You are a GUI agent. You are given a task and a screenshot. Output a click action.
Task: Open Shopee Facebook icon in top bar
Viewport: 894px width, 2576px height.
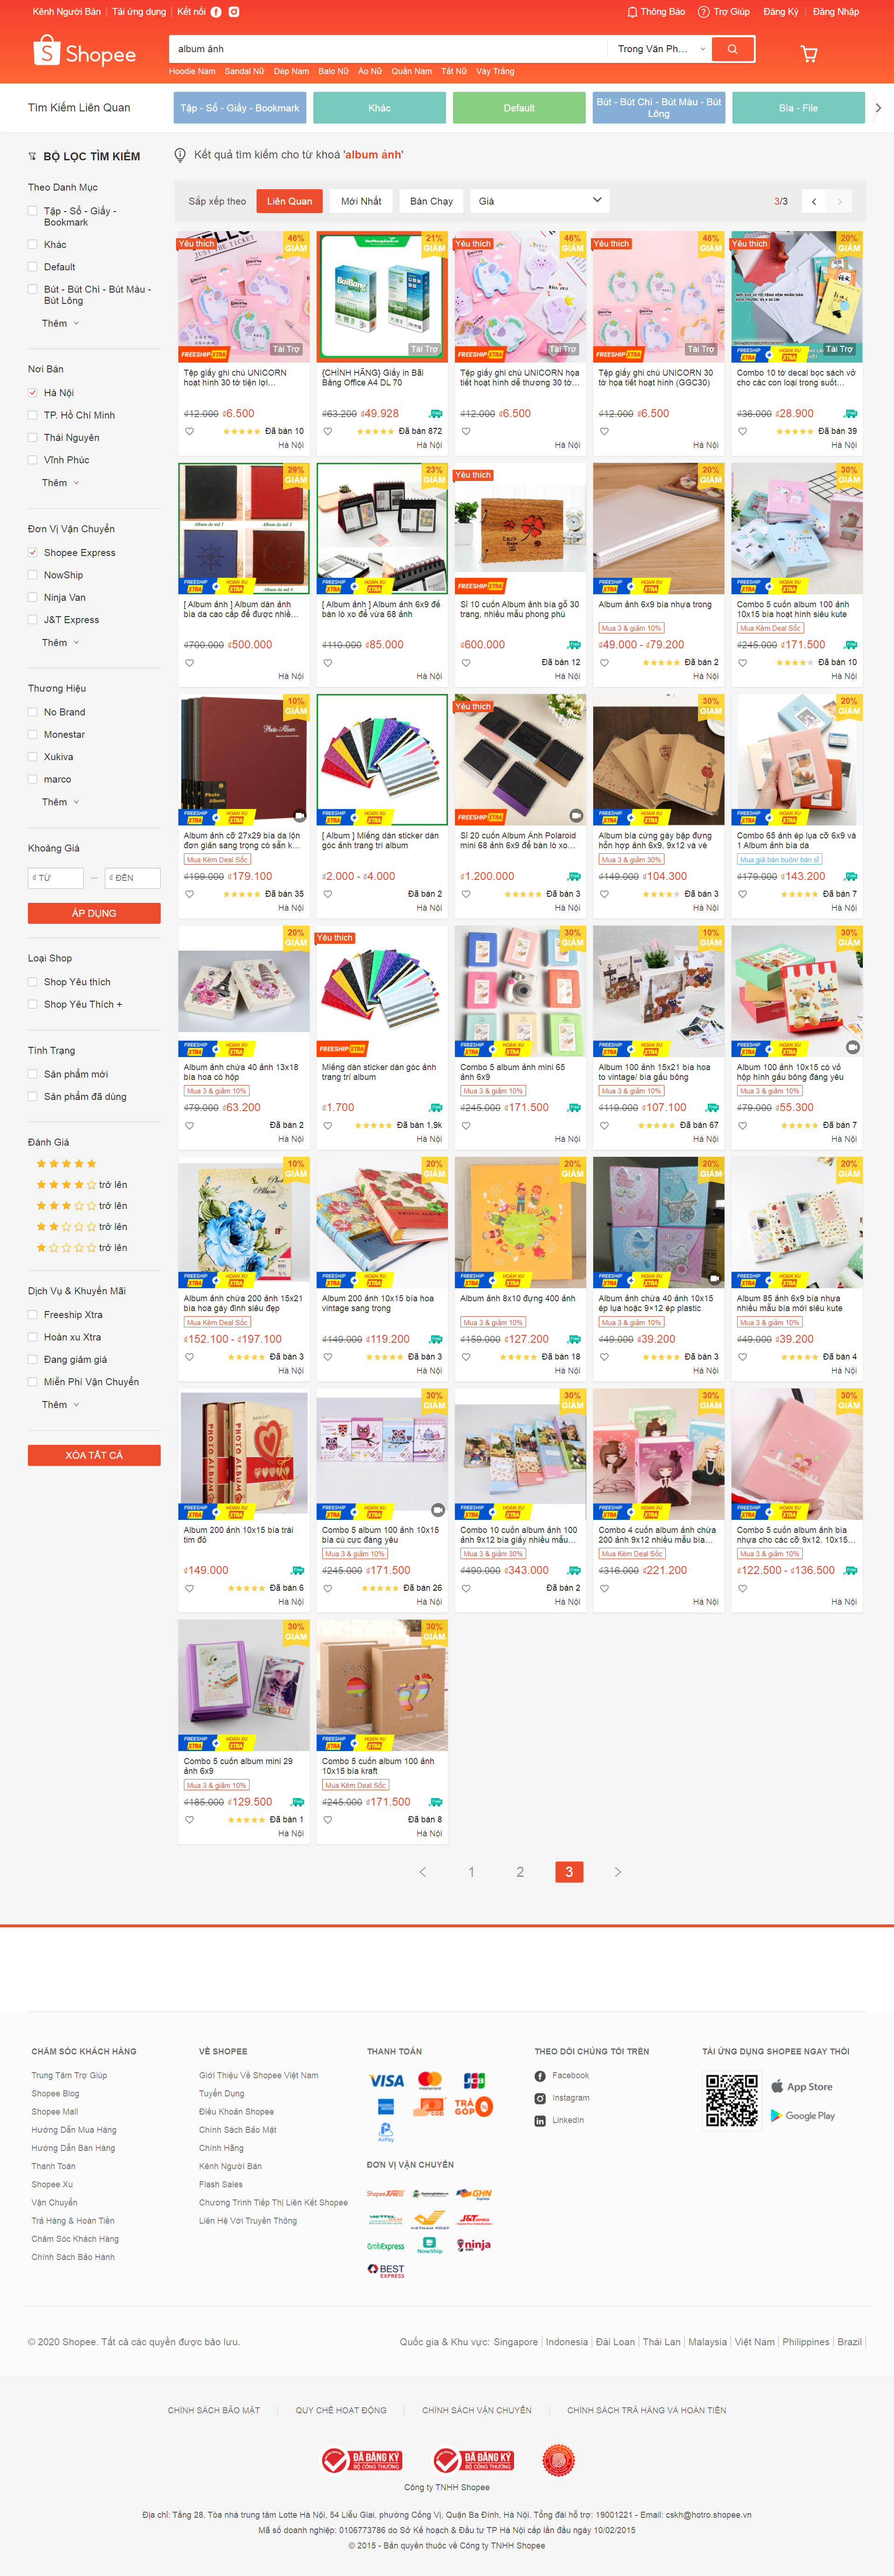pyautogui.click(x=216, y=12)
